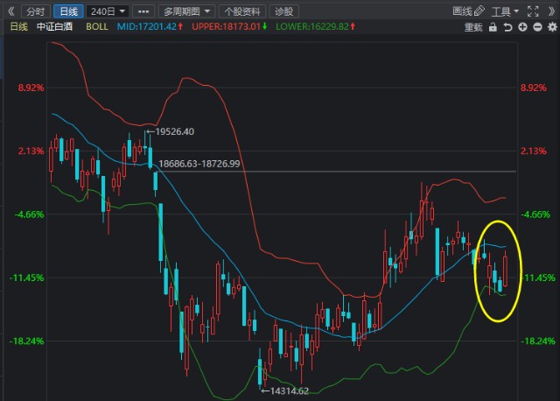Click the expand-right double chevron icon
560x401 pixels.
point(552,11)
